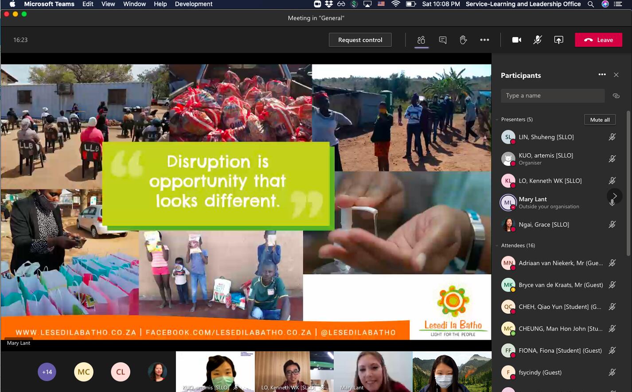Click the arrow chevron beside Mary Lant
This screenshot has width=632, height=392.
[x=615, y=196]
